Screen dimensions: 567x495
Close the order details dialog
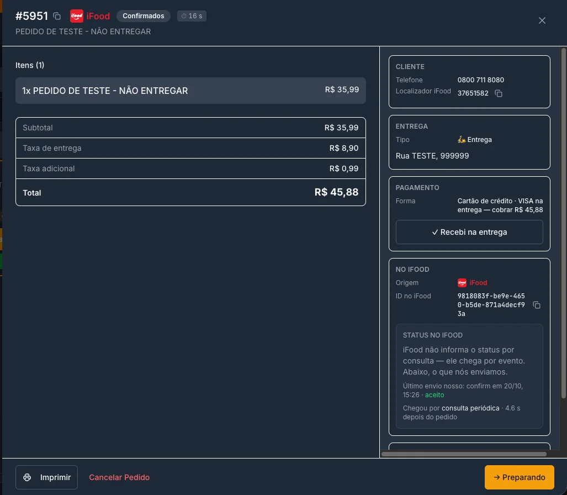pos(542,20)
